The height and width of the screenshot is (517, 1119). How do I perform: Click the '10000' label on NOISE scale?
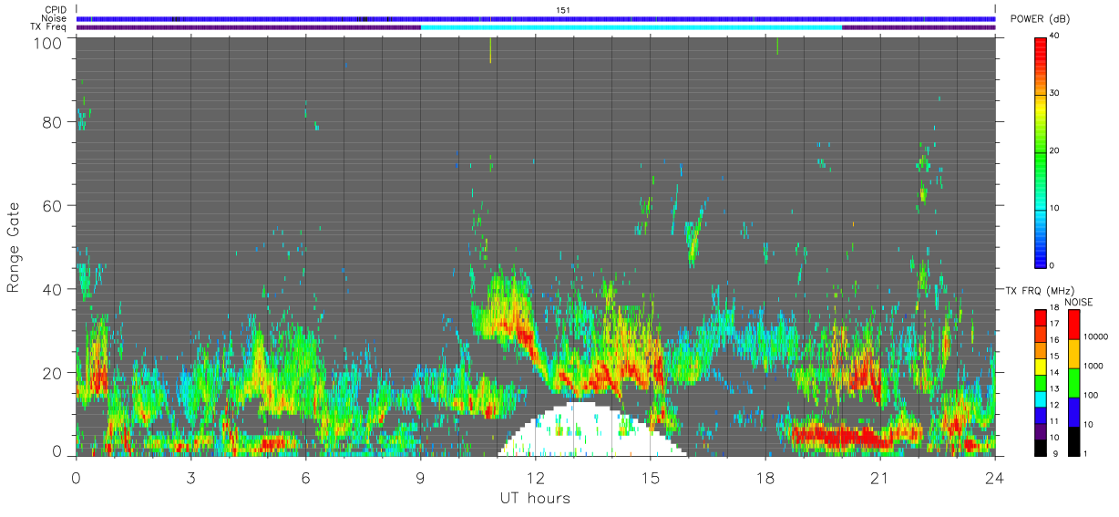tap(1096, 336)
